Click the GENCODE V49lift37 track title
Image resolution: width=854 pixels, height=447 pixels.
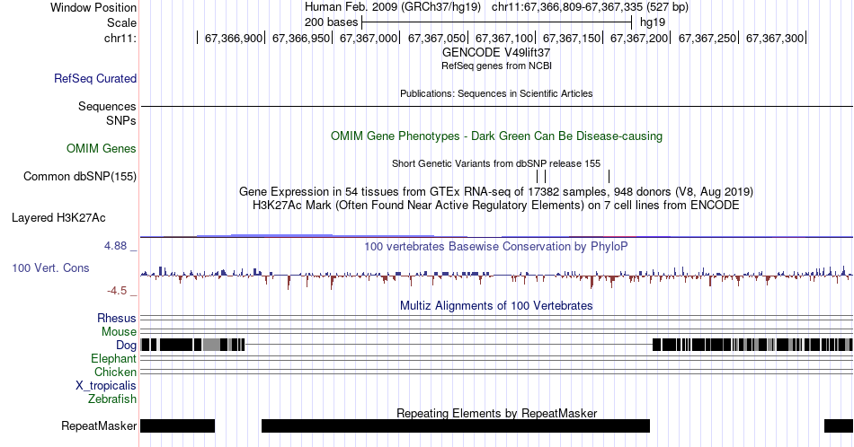tap(496, 53)
